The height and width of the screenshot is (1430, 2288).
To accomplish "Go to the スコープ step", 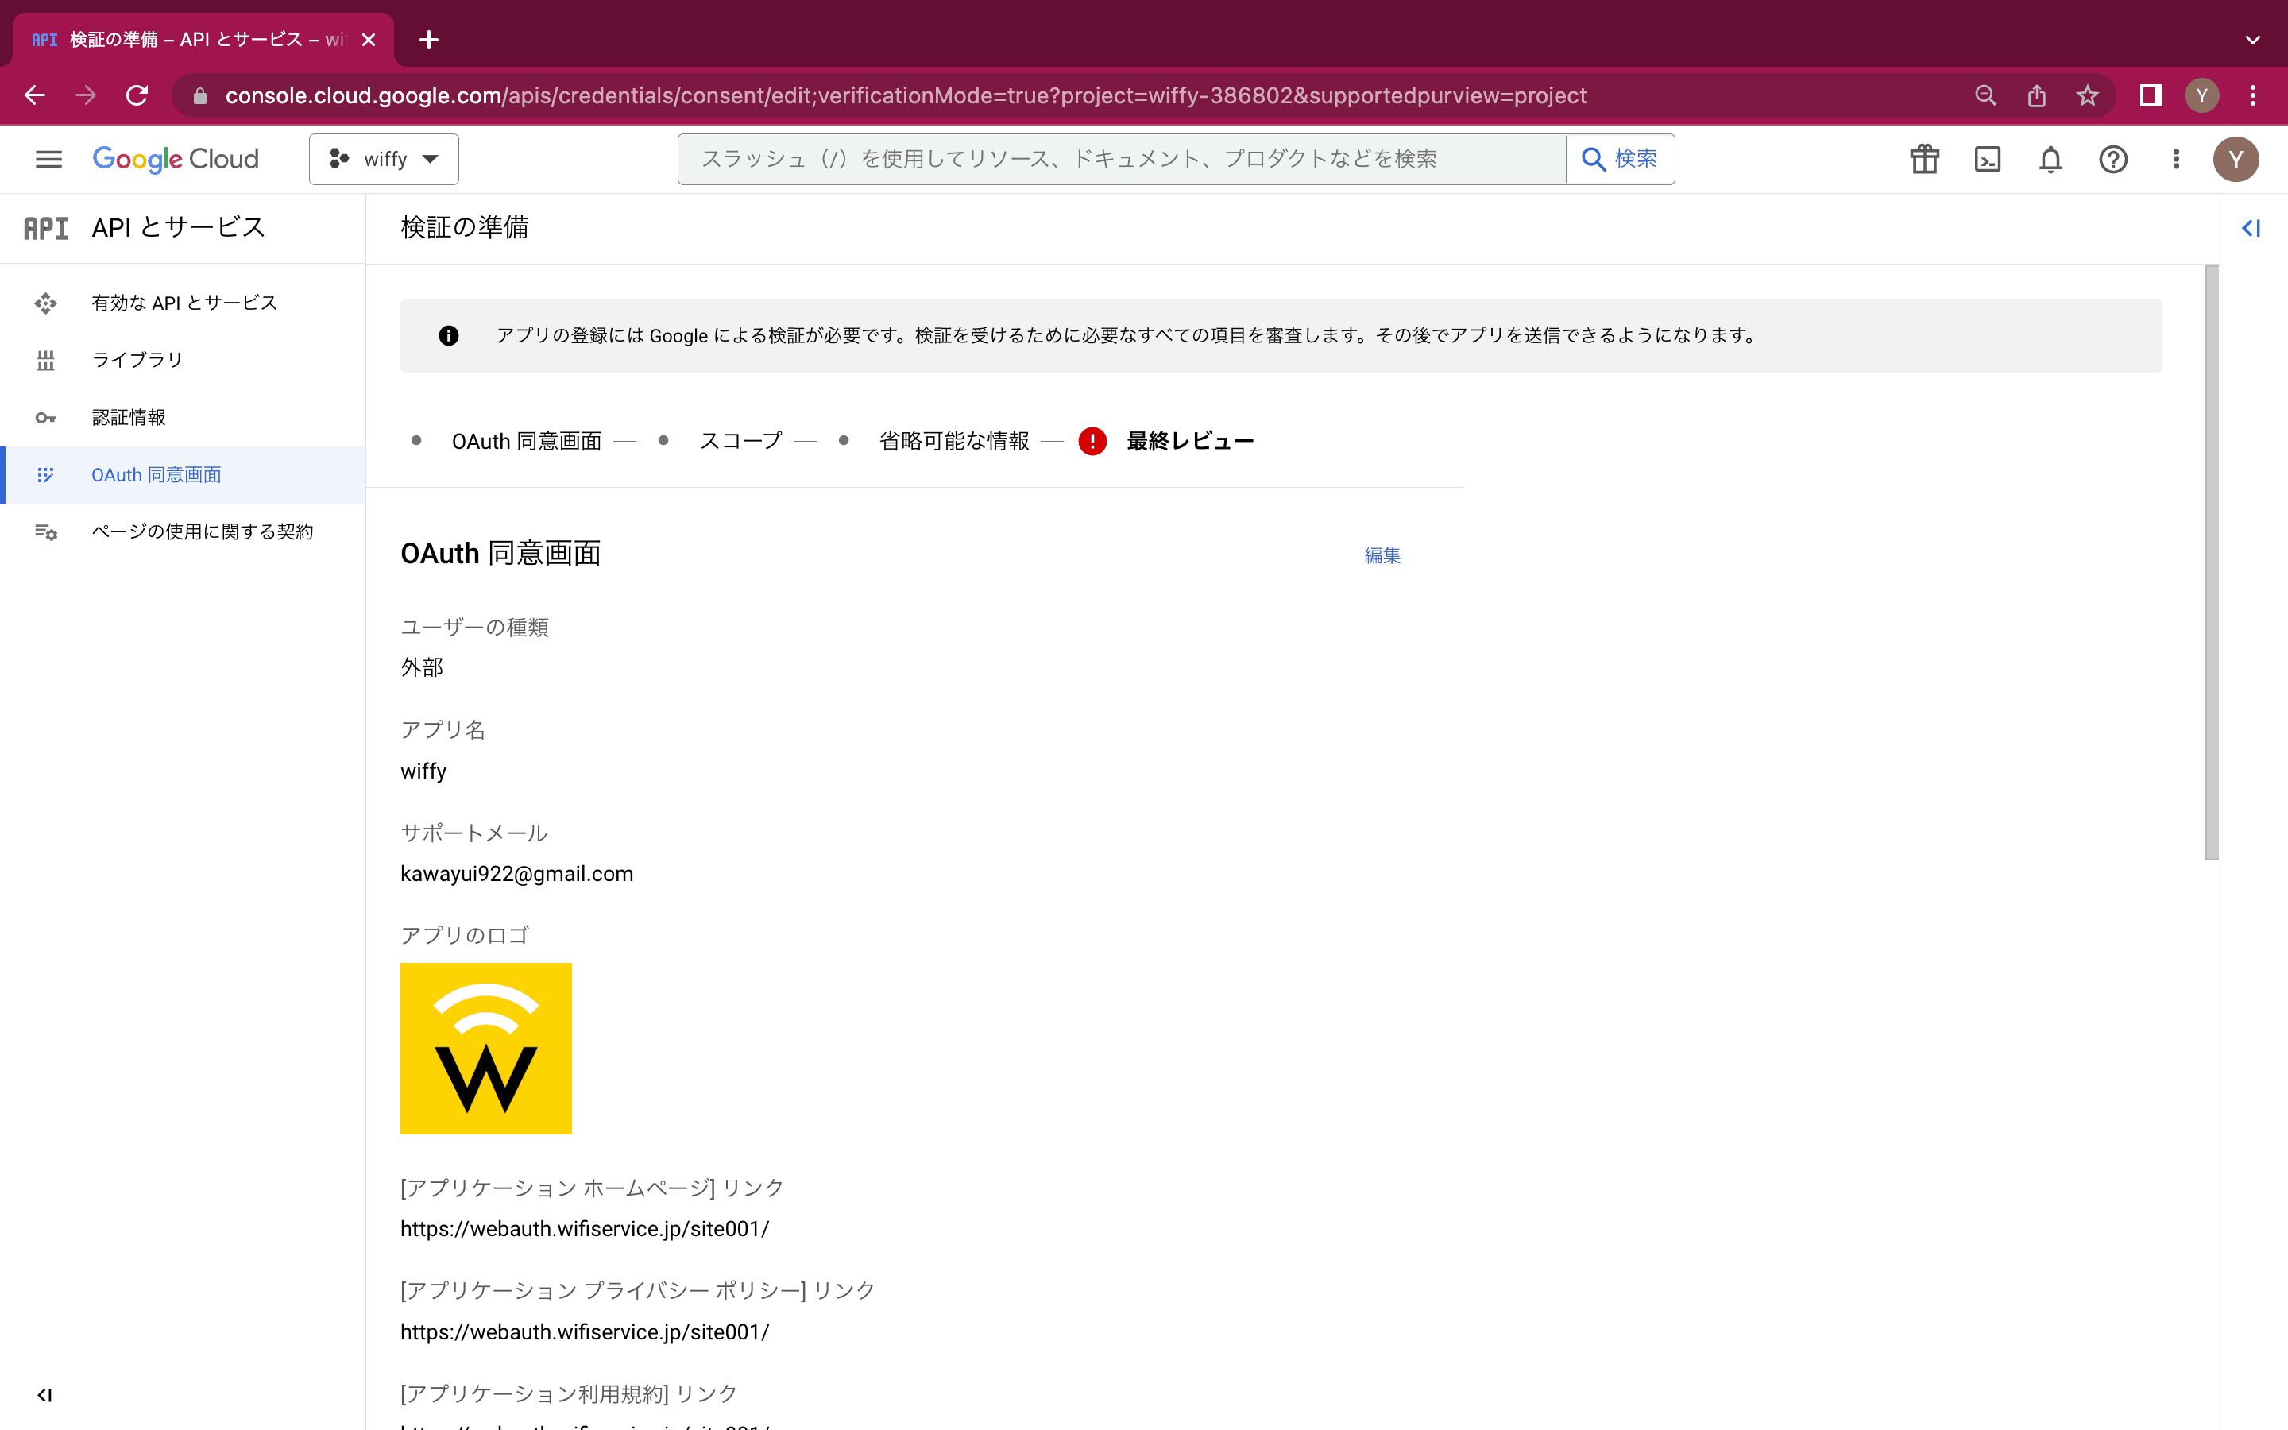I will tap(740, 442).
